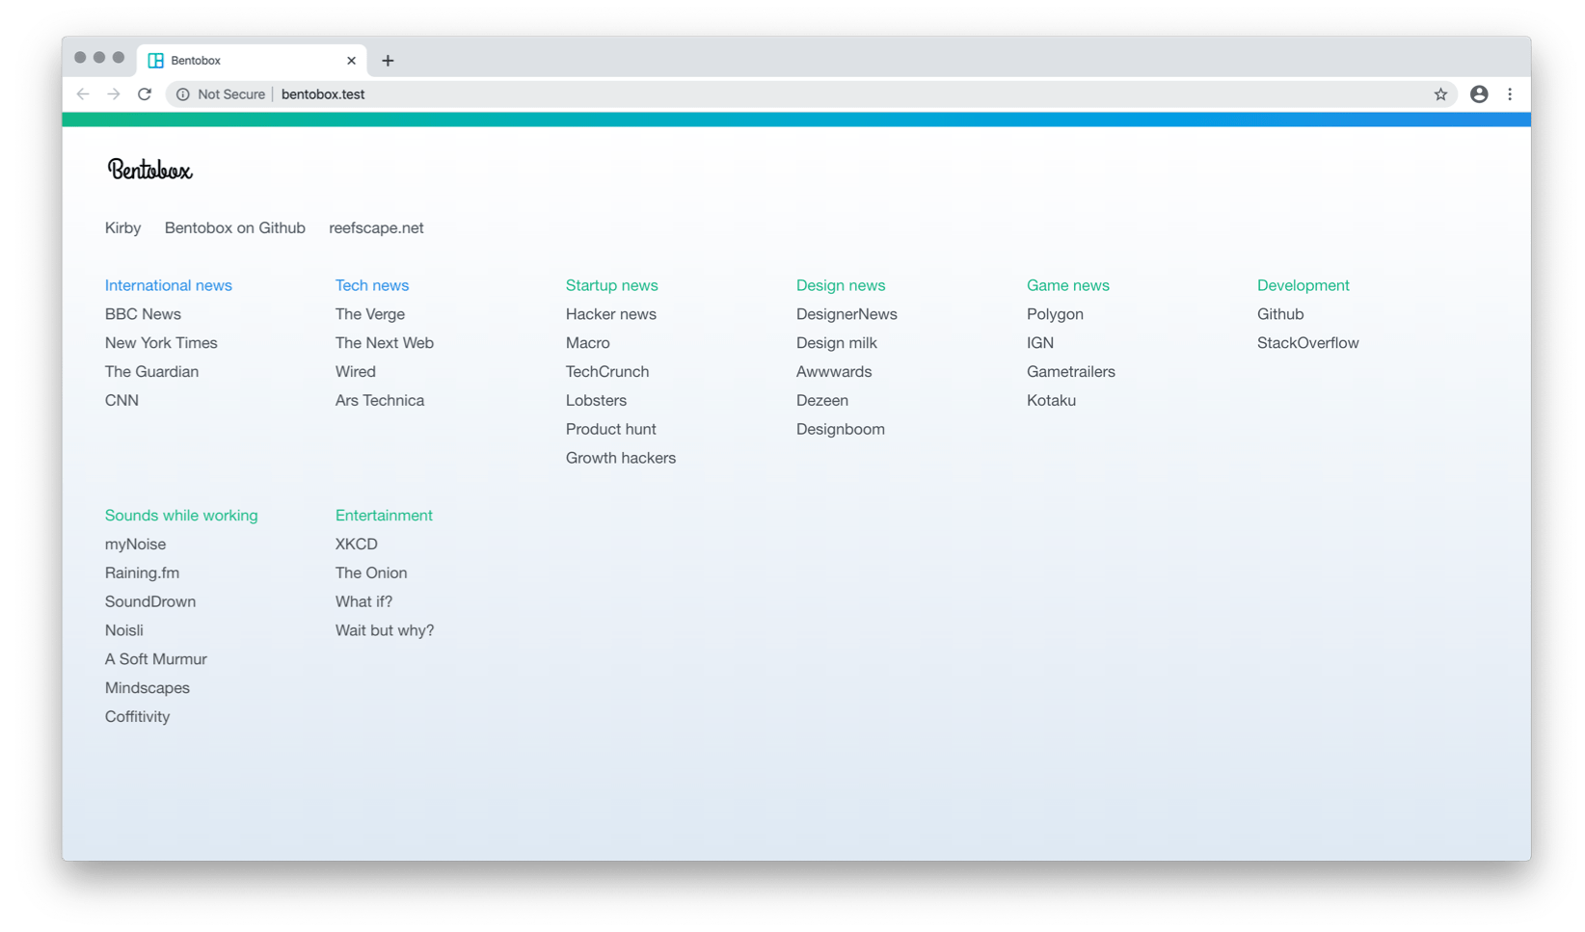The image size is (1585, 932).
Task: Open TechCrunch
Action: click(607, 372)
